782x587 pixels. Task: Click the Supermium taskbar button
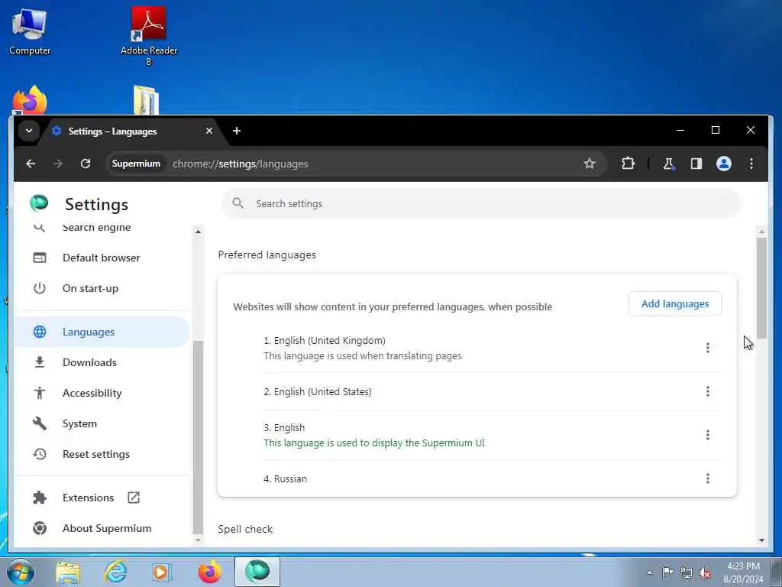pos(257,572)
